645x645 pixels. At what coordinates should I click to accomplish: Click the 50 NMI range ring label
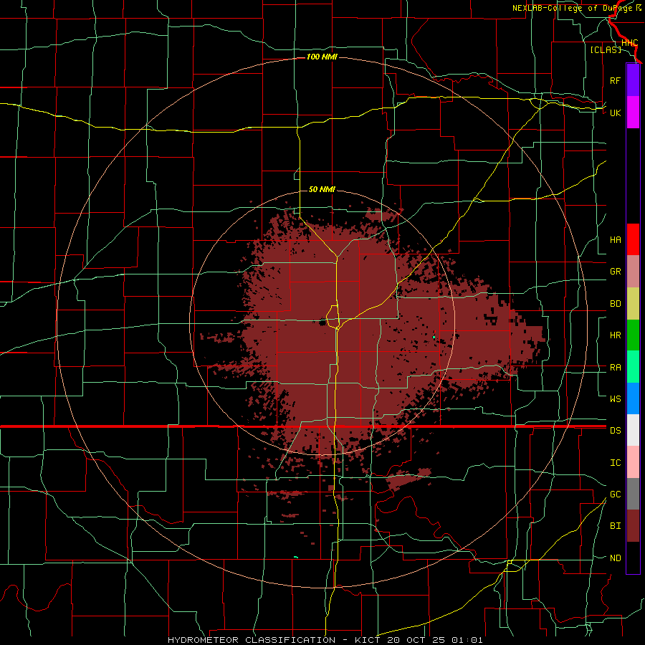(x=322, y=189)
